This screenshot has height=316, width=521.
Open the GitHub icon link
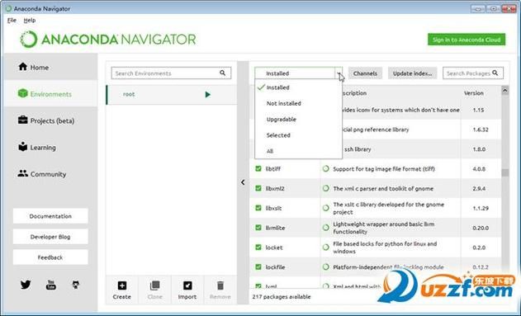pyautogui.click(x=76, y=285)
